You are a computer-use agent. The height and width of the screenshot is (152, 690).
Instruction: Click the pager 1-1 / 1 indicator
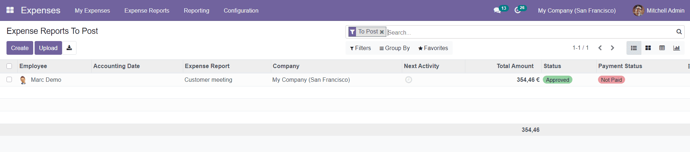point(580,48)
